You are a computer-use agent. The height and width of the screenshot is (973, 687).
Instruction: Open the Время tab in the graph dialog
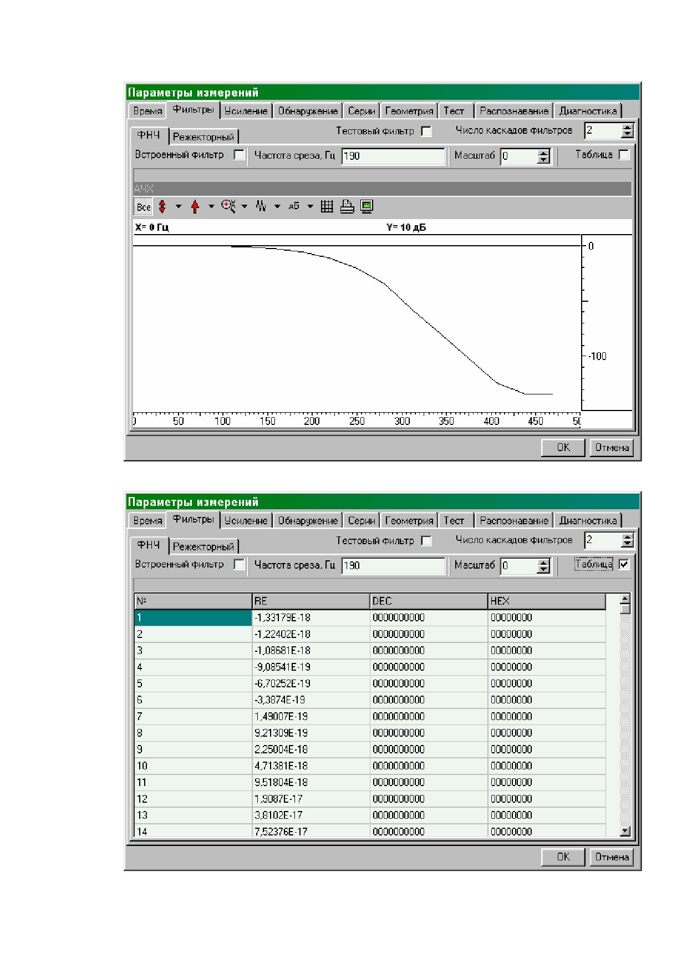(x=147, y=111)
